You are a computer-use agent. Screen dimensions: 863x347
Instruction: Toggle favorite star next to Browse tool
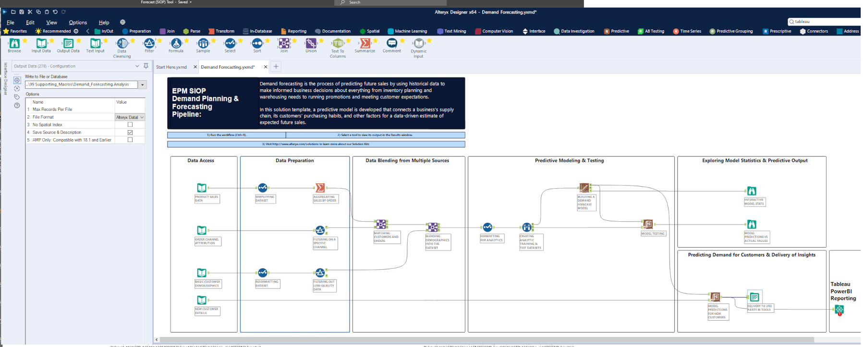pos(25,41)
